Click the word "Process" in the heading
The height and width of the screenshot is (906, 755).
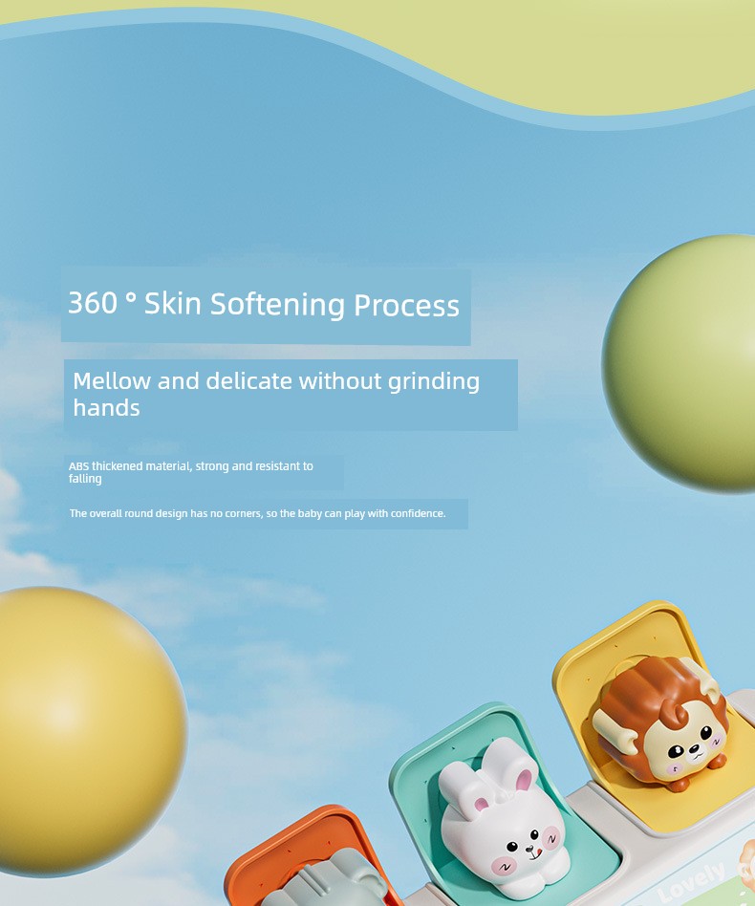(407, 306)
